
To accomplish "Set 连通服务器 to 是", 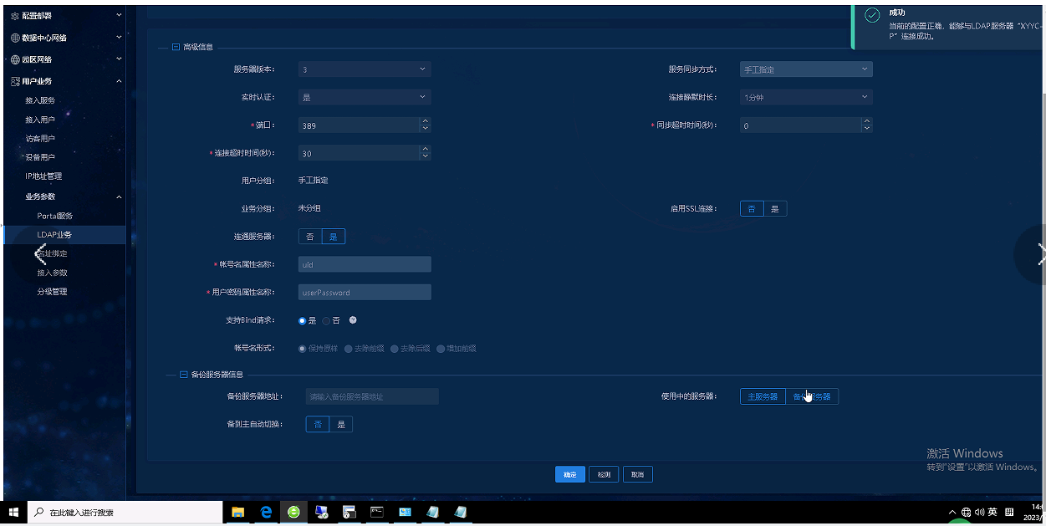I will coord(333,237).
